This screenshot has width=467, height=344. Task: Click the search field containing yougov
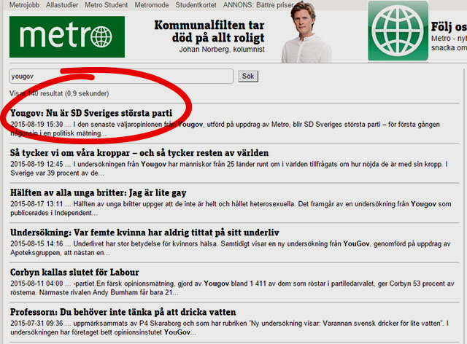121,76
